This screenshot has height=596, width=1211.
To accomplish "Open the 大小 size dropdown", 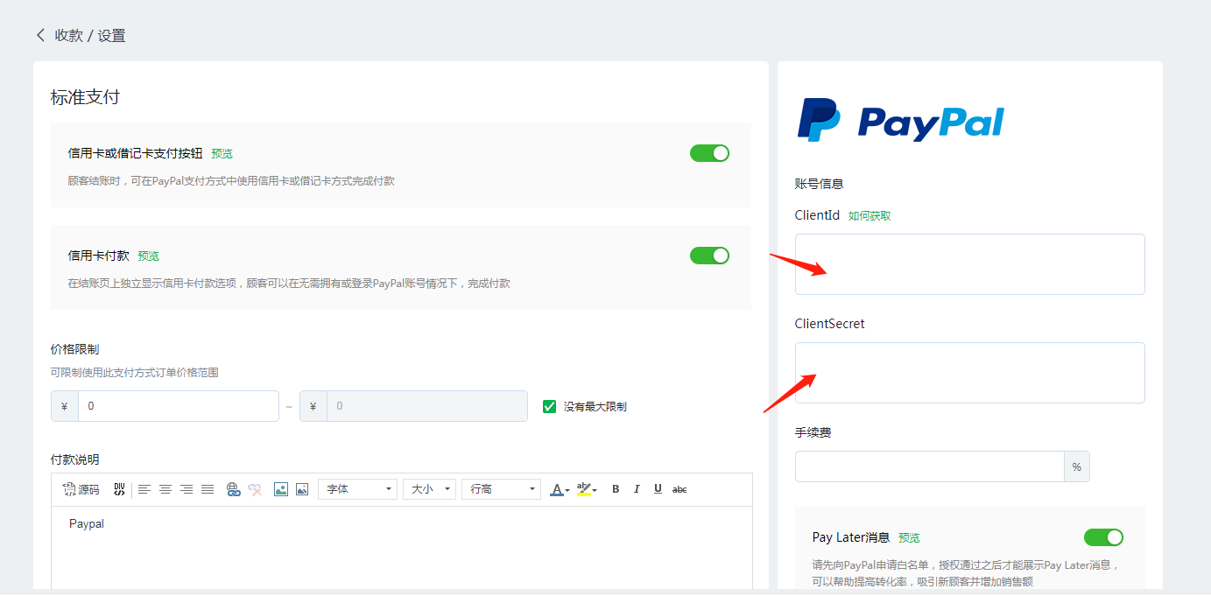I will 430,489.
